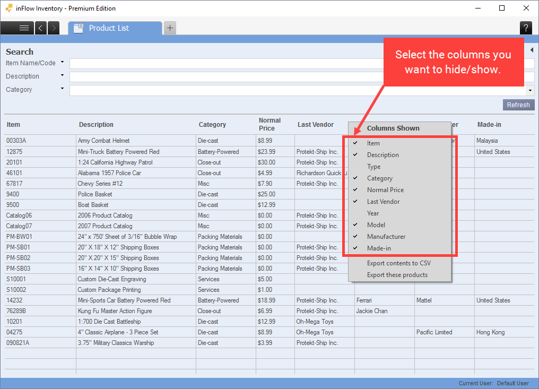Click the Refresh button
This screenshot has width=539, height=389.
tap(518, 105)
